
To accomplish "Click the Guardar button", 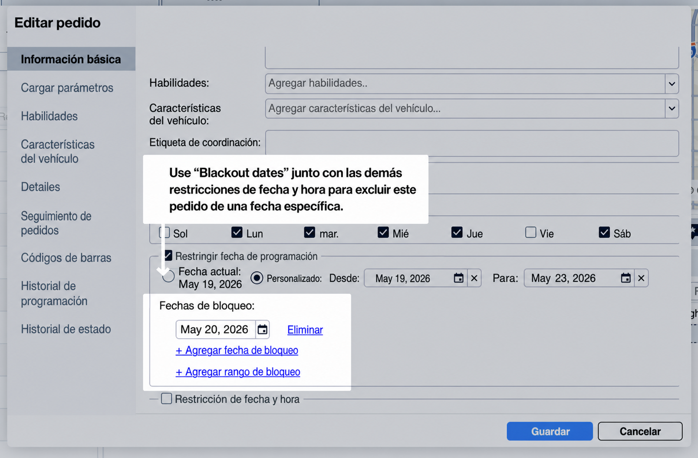I will tap(550, 431).
